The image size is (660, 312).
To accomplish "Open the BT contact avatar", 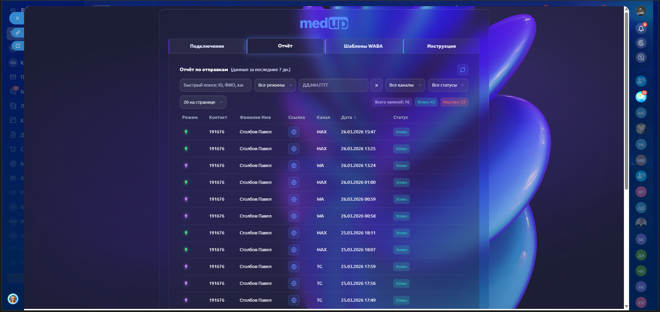I will click(x=641, y=192).
